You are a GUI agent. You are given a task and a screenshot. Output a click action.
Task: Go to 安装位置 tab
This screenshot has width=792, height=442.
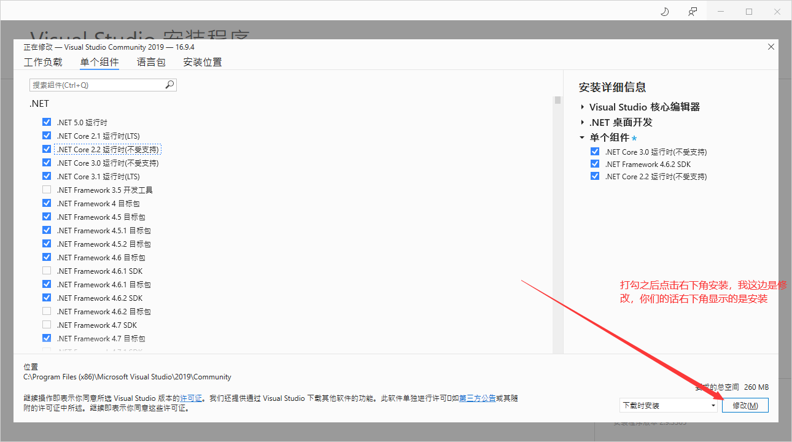tap(203, 62)
